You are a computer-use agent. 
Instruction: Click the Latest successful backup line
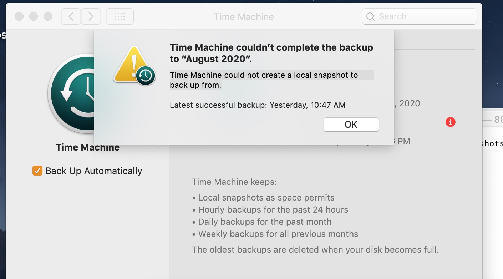click(x=258, y=105)
